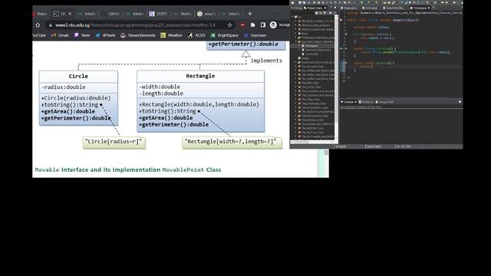This screenshot has height=276, width=491.
Task: Select The_Date_Class project in tree
Action: pyautogui.click(x=310, y=99)
